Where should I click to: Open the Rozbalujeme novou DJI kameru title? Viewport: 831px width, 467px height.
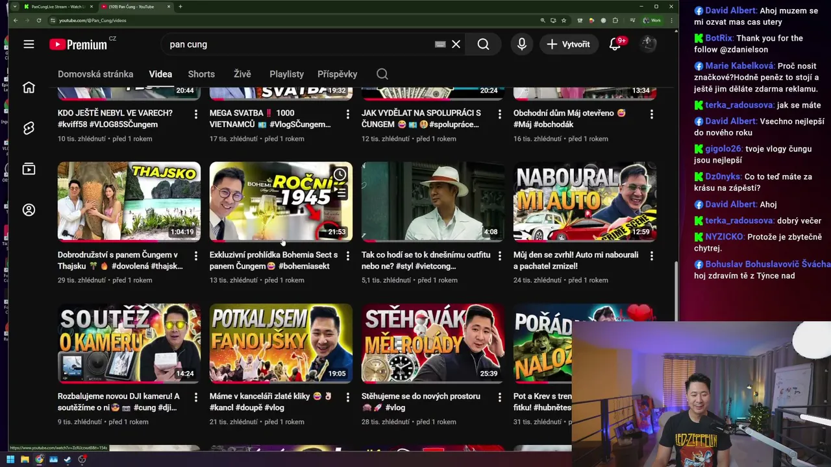[x=118, y=401]
